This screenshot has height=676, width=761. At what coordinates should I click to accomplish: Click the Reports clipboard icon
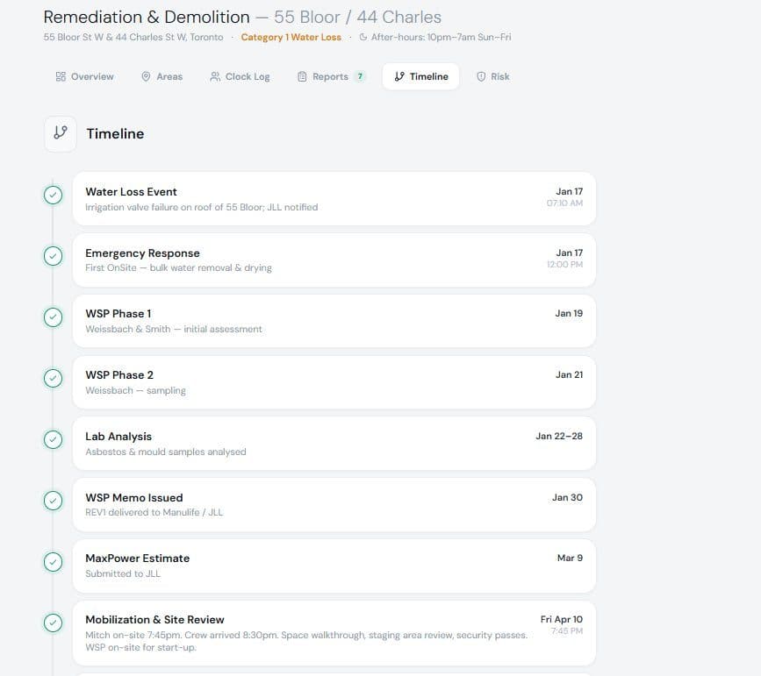302,76
